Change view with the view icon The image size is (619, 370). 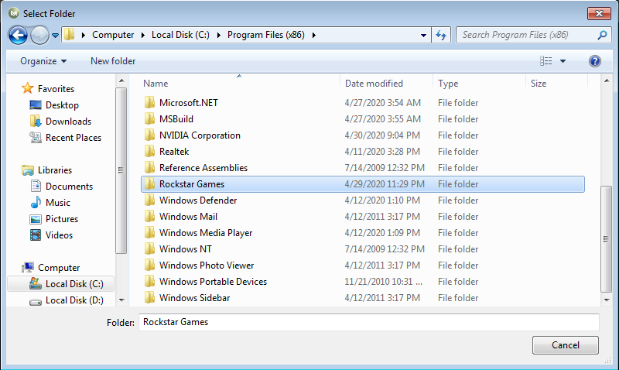pyautogui.click(x=546, y=61)
